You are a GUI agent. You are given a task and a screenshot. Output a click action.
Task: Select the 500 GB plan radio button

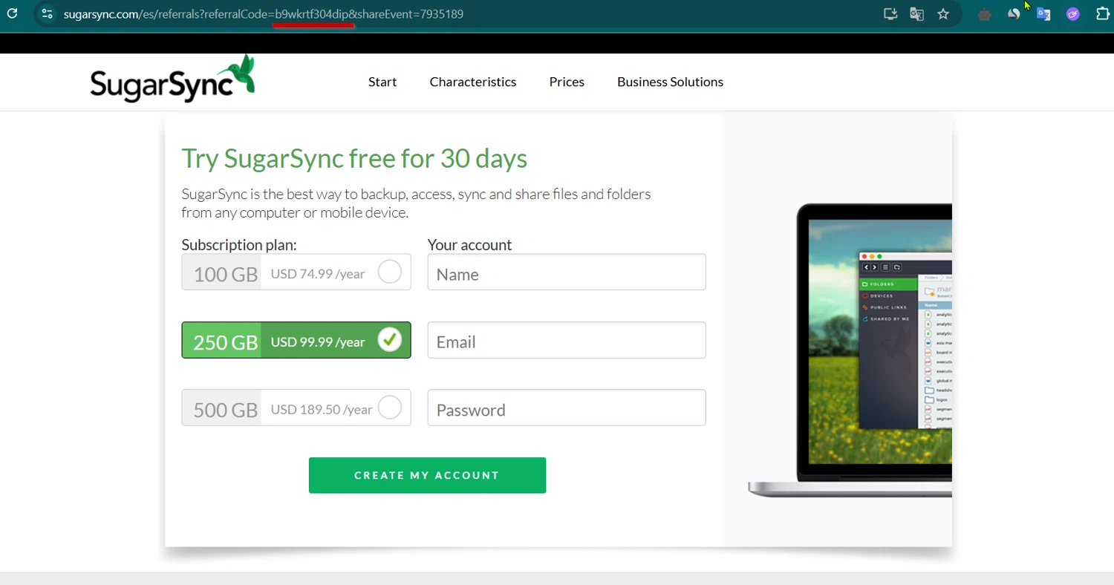(x=390, y=408)
